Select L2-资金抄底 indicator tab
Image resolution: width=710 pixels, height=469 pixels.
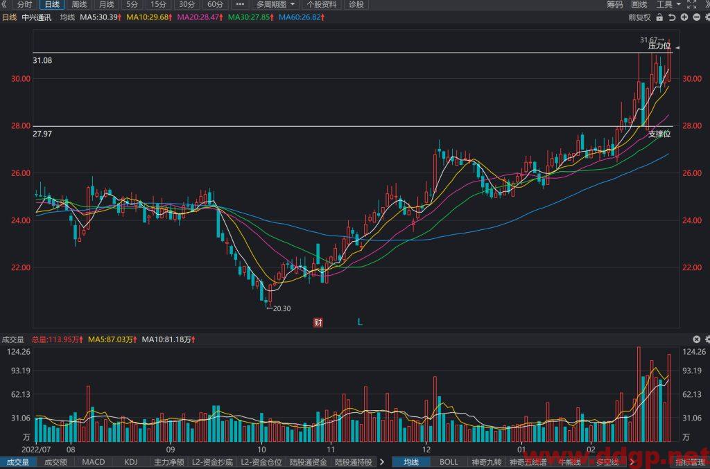(x=212, y=462)
